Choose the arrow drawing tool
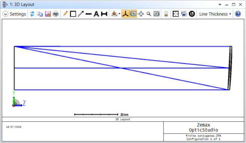Viewport: 246px width, 143px height. coord(81,14)
